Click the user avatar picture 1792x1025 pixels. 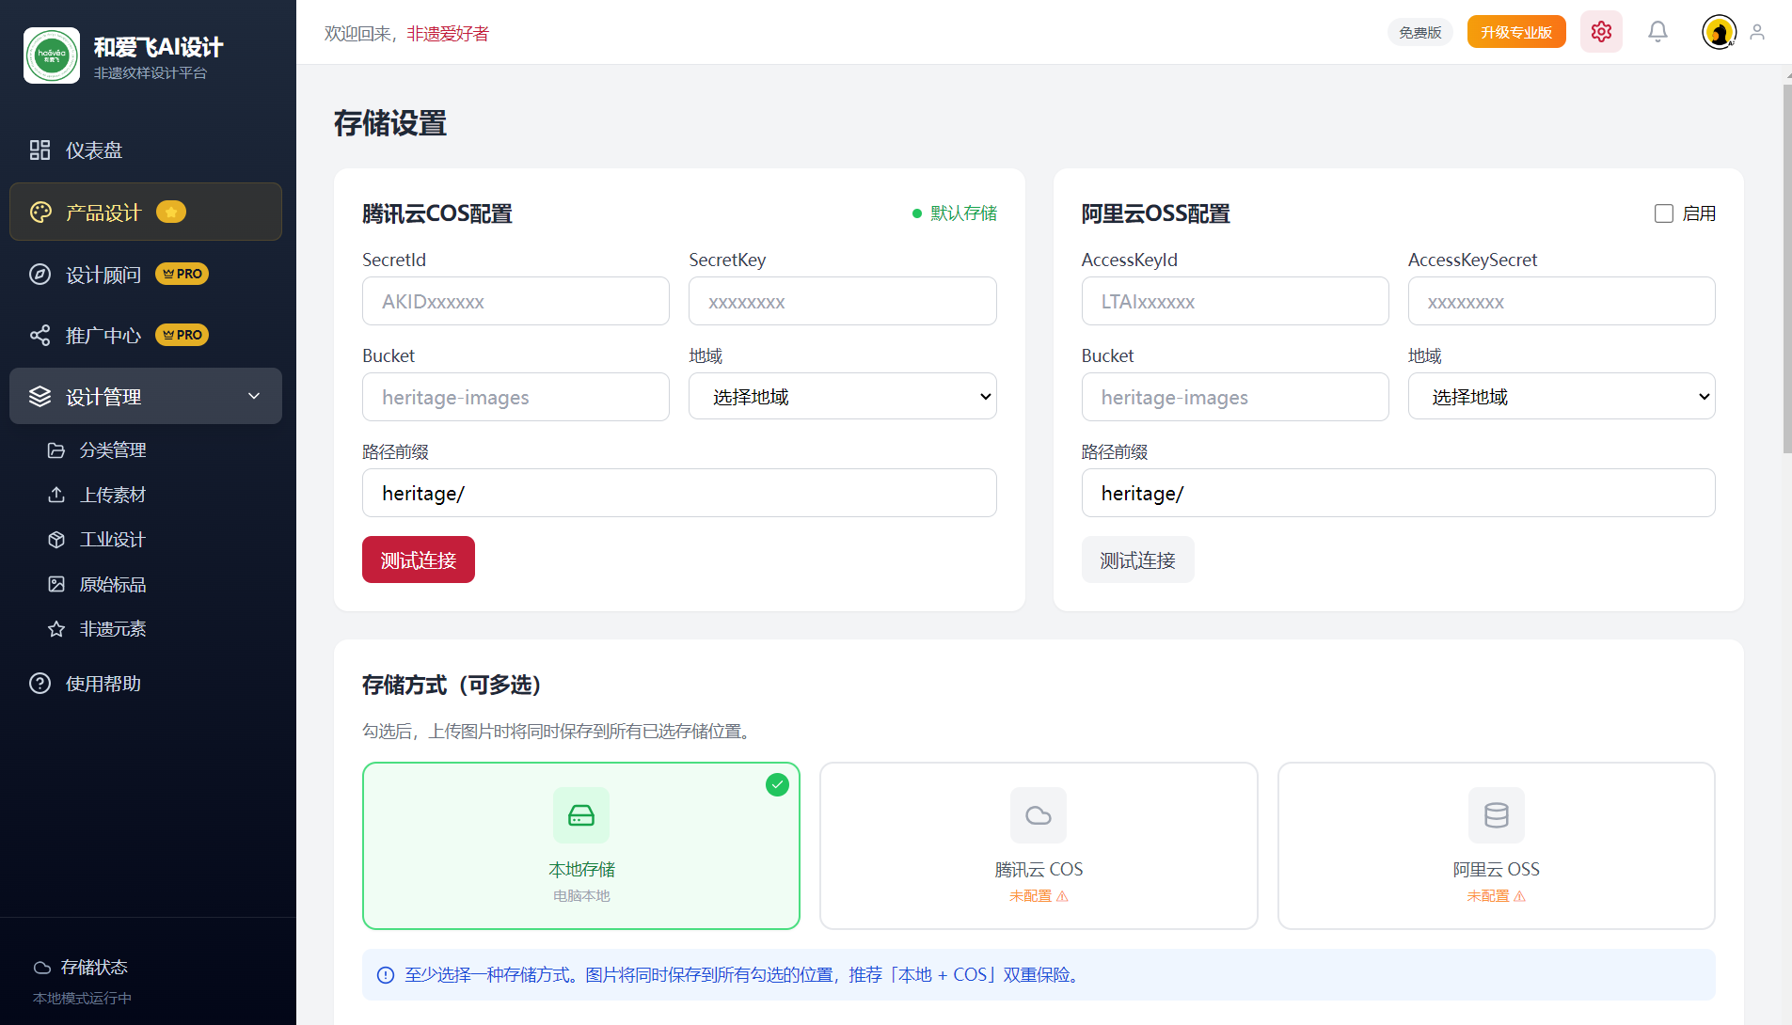tap(1720, 32)
